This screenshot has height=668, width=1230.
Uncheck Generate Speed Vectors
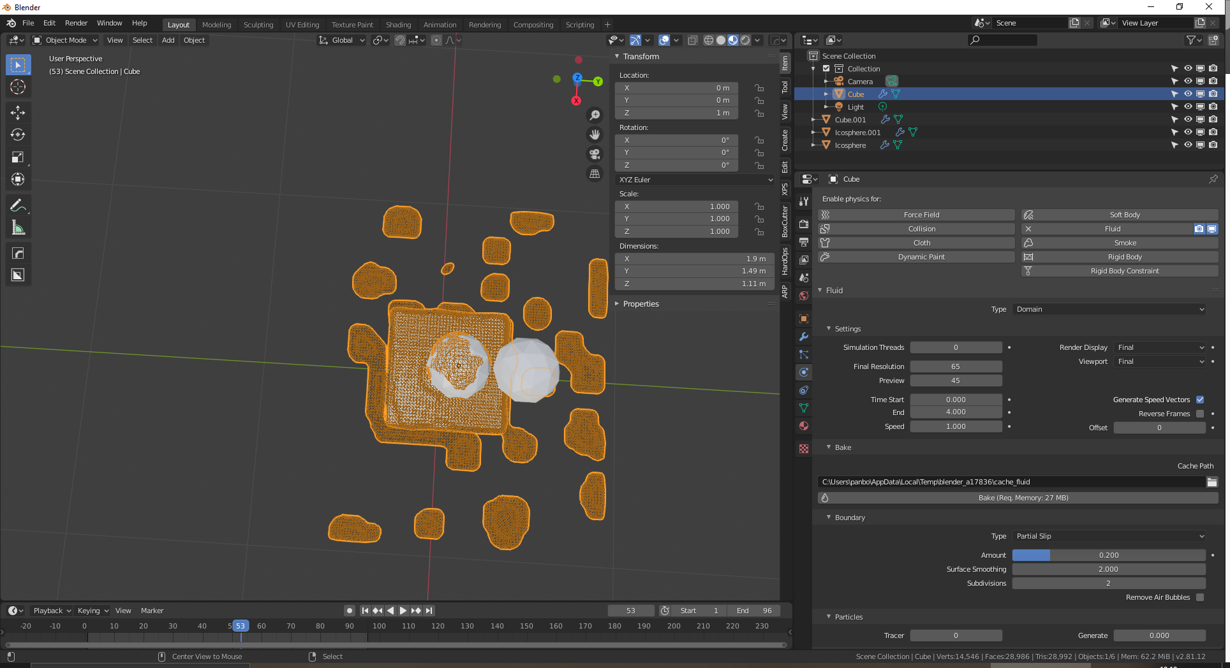[x=1200, y=400]
